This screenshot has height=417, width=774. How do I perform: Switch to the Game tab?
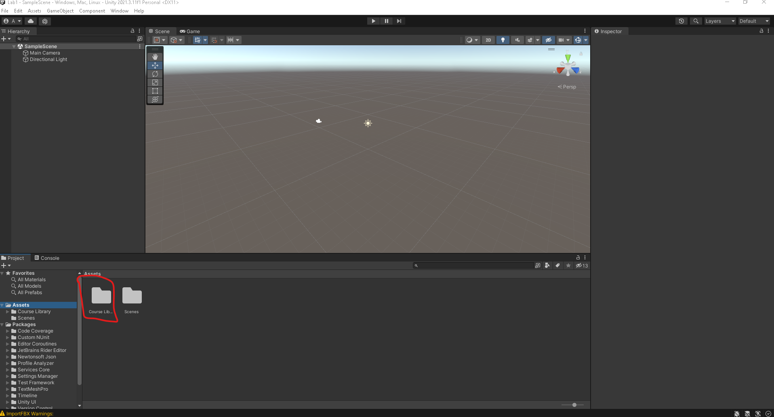(x=190, y=31)
